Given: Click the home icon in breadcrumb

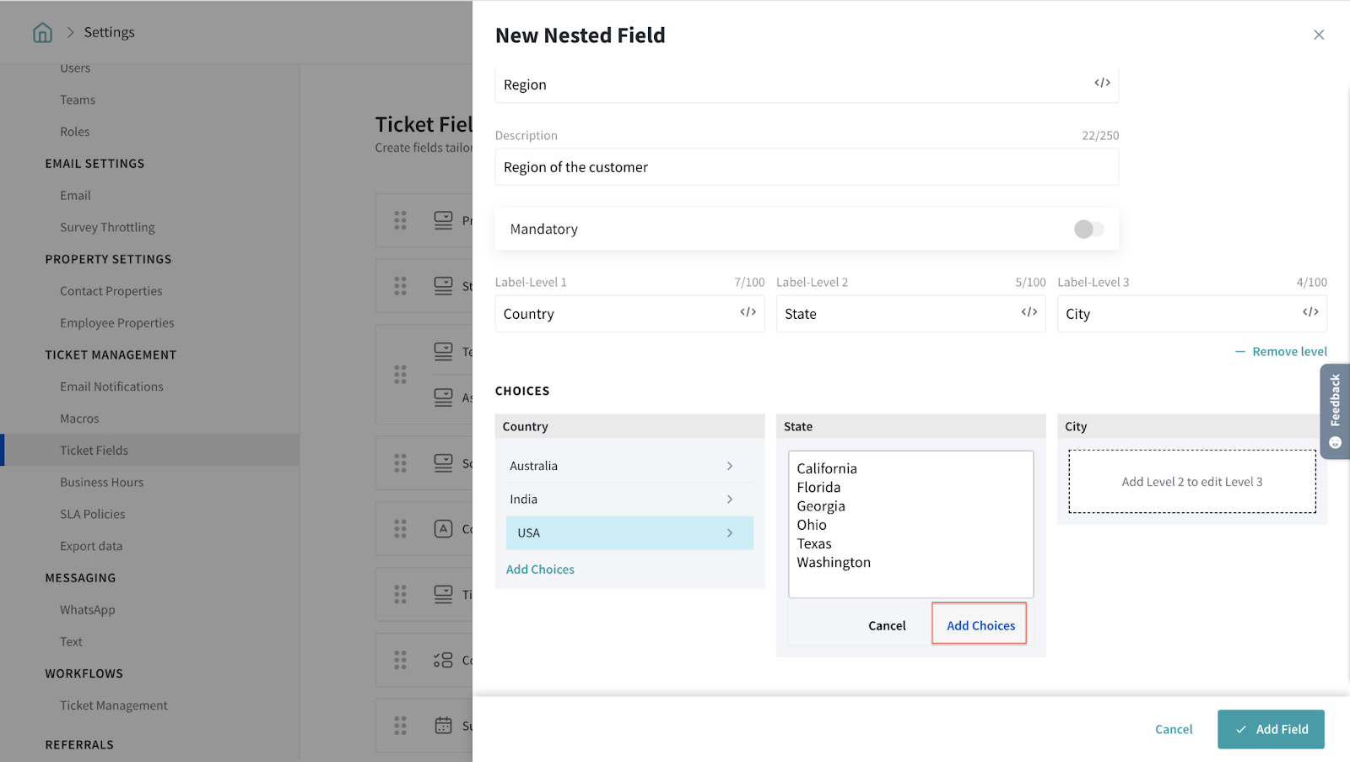Looking at the screenshot, I should 42,32.
